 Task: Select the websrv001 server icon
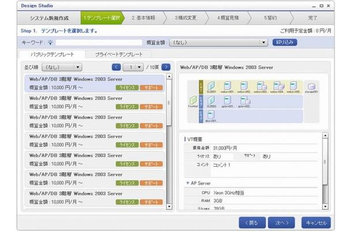click(x=227, y=85)
